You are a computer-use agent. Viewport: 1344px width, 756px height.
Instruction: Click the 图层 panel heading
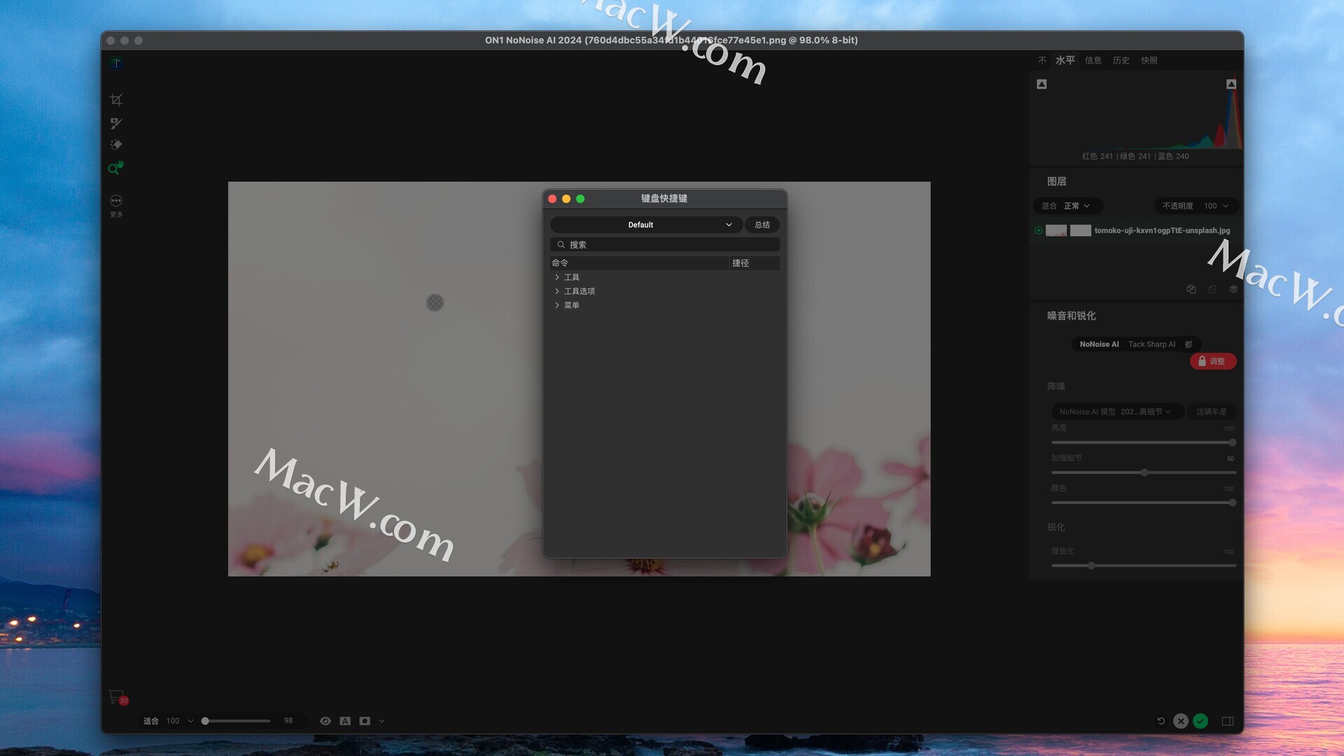coord(1057,181)
